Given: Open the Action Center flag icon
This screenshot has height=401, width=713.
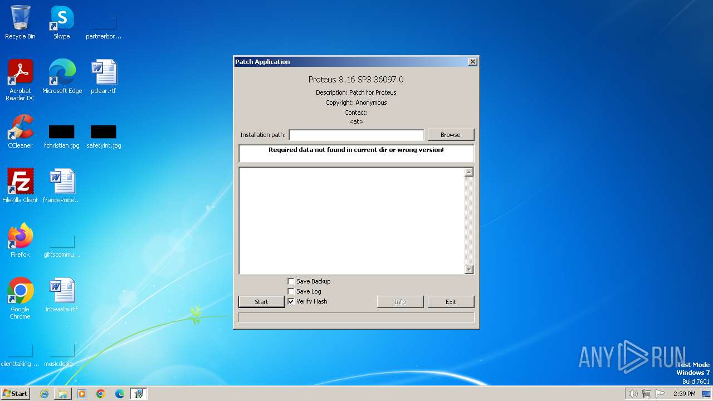Looking at the screenshot, I should (660, 394).
